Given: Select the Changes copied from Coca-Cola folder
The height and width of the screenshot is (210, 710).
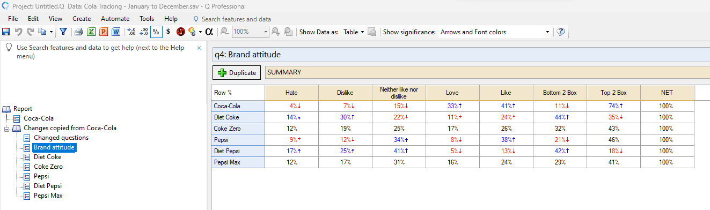Looking at the screenshot, I should click(x=70, y=128).
